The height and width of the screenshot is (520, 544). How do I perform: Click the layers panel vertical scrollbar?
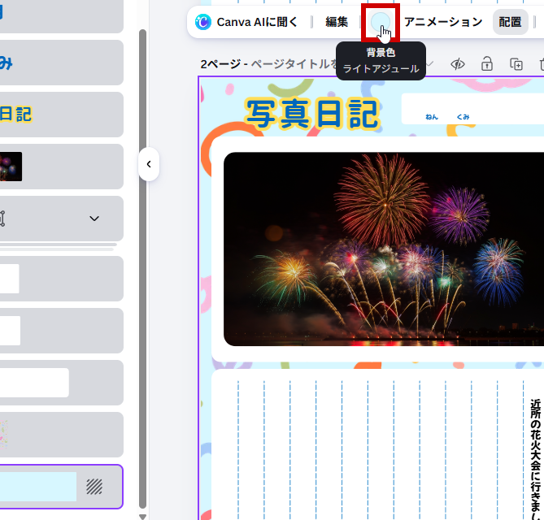pos(142,269)
